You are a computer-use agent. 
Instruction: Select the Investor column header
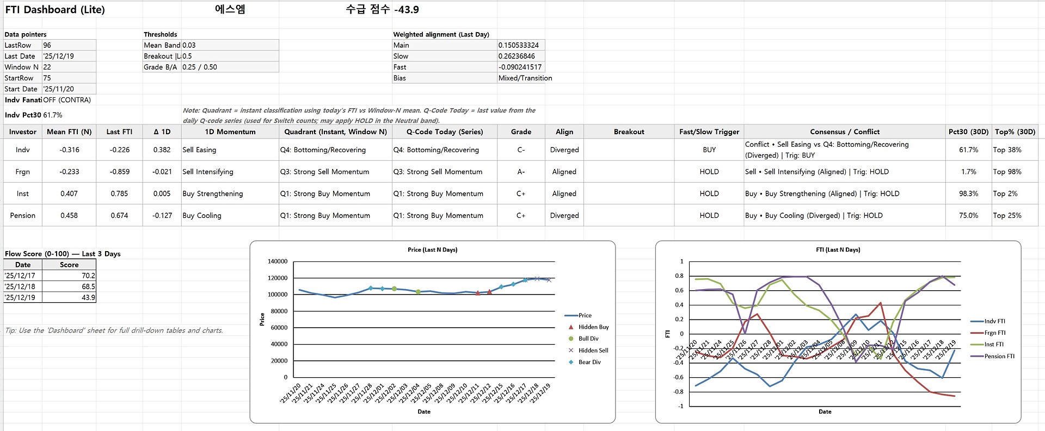(x=23, y=132)
